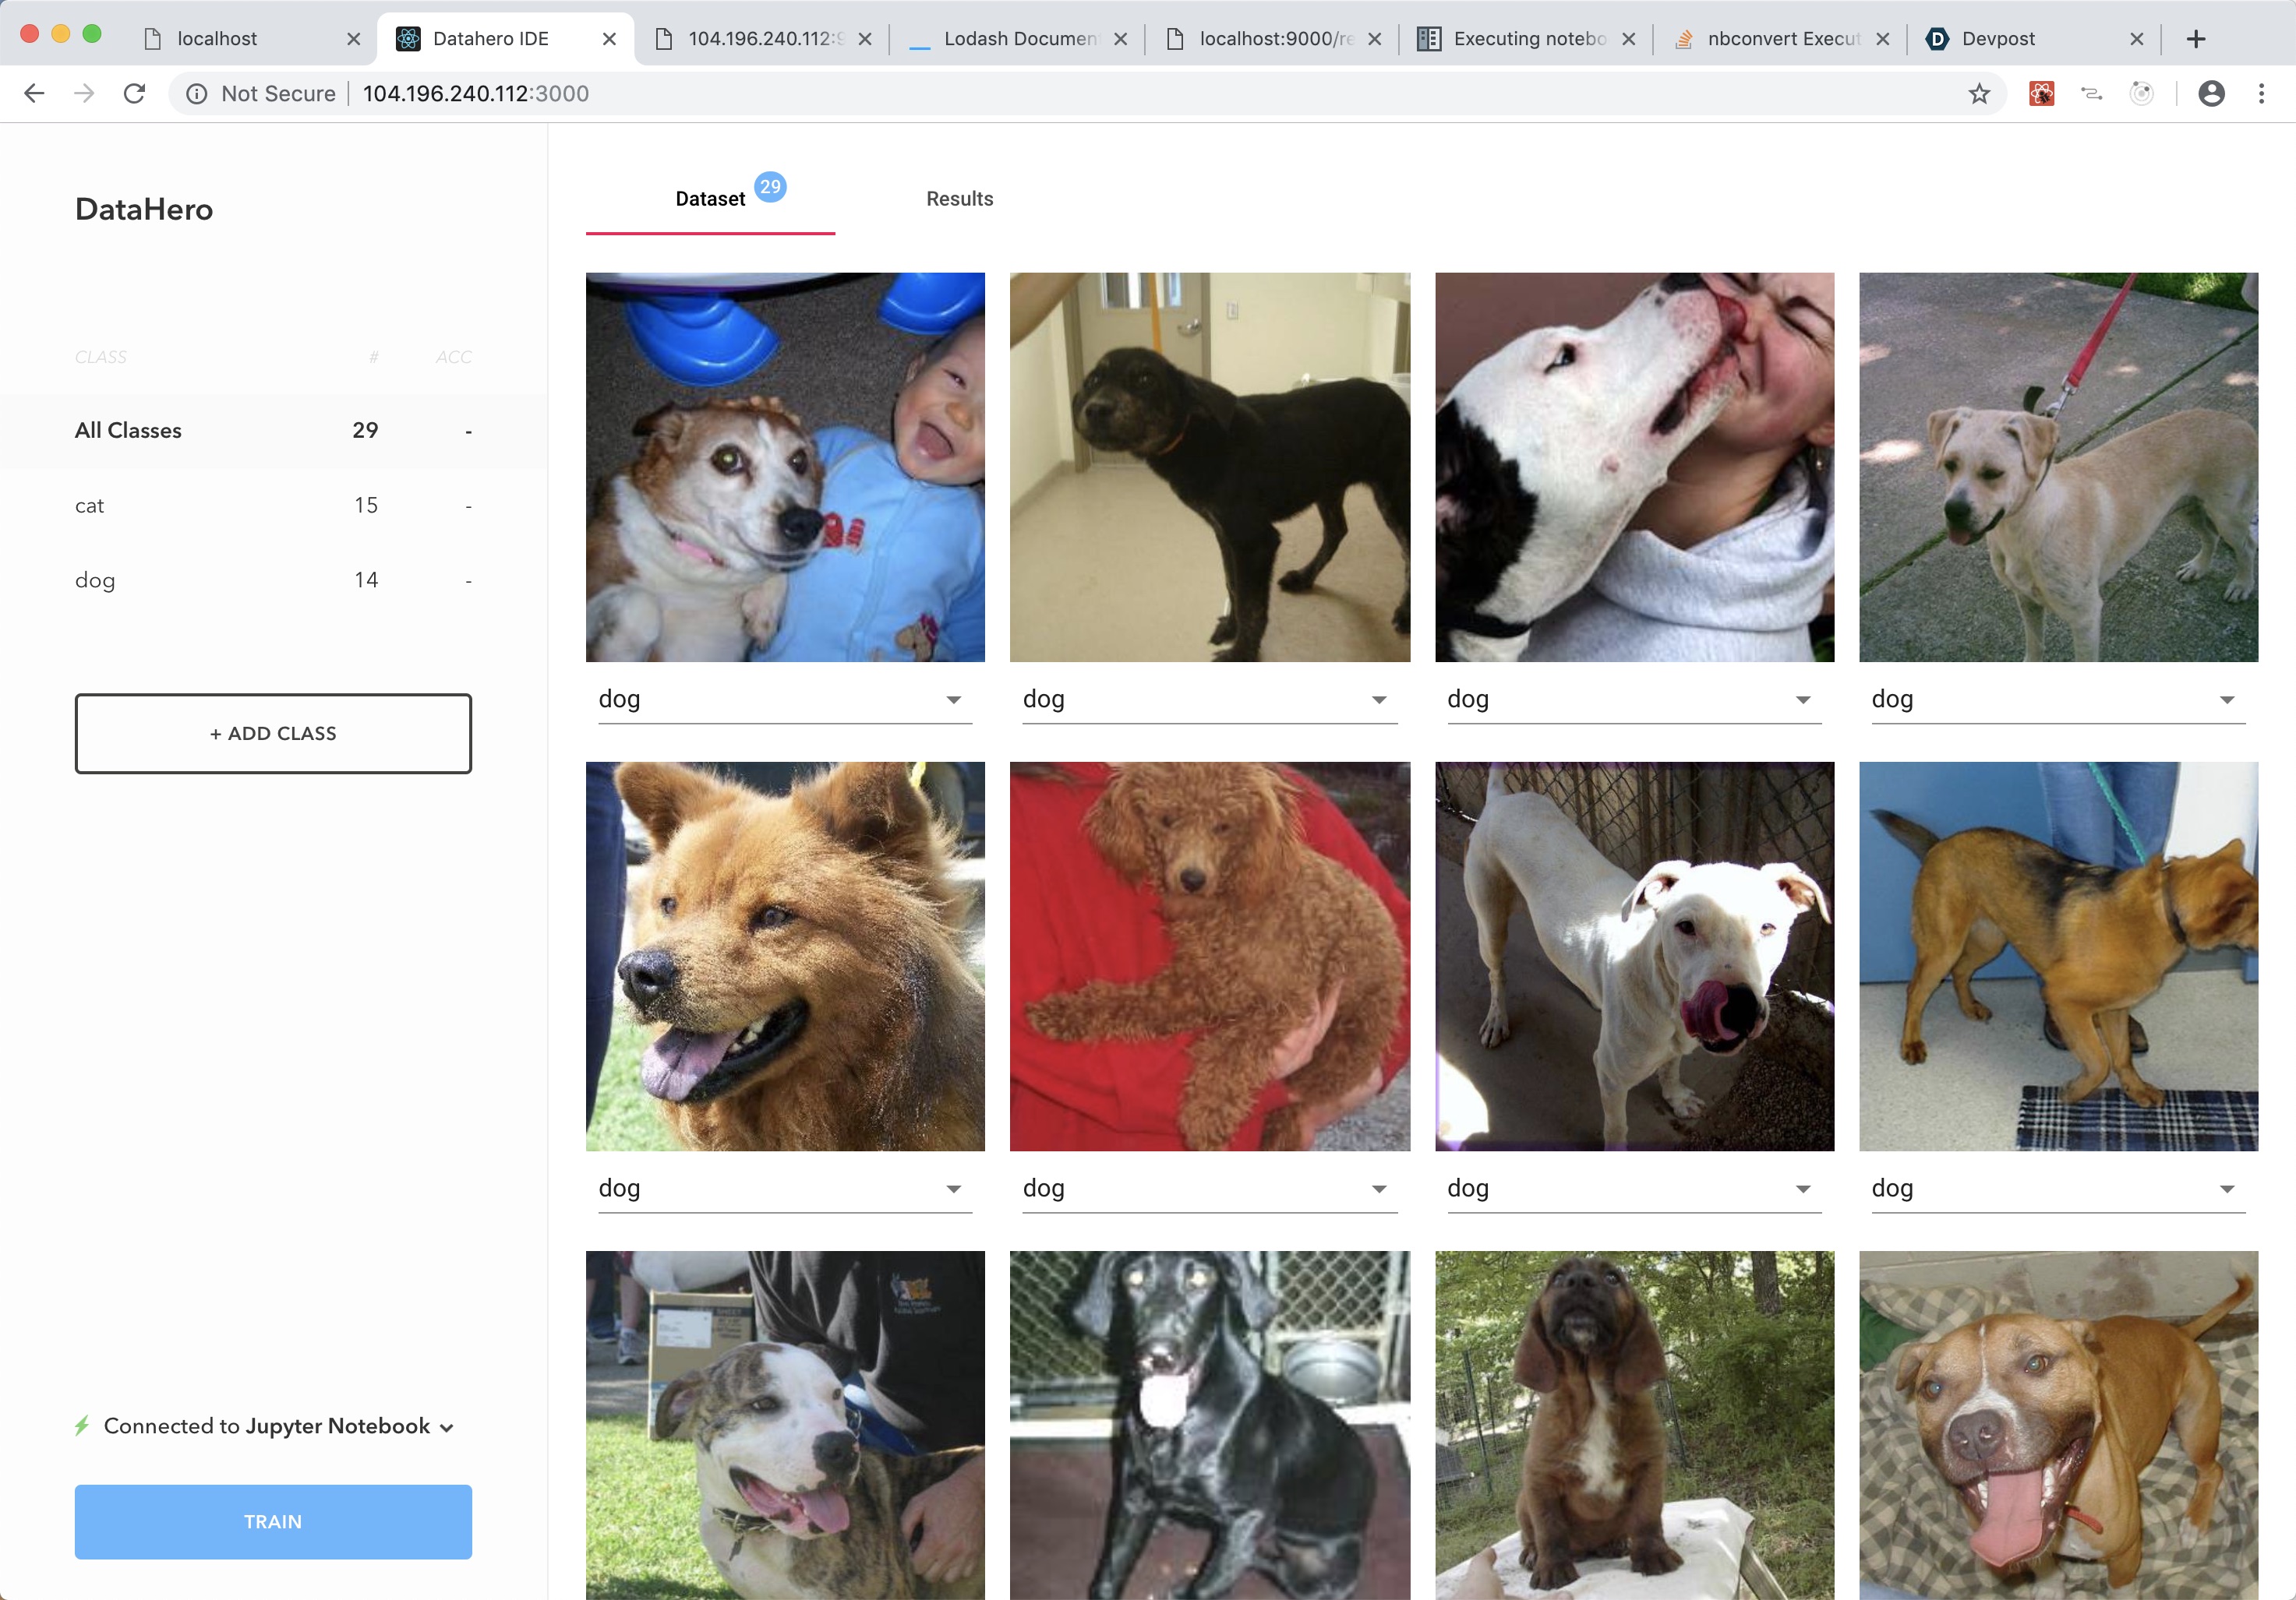Close the Devpost browser tab
The width and height of the screenshot is (2296, 1600).
2136,39
